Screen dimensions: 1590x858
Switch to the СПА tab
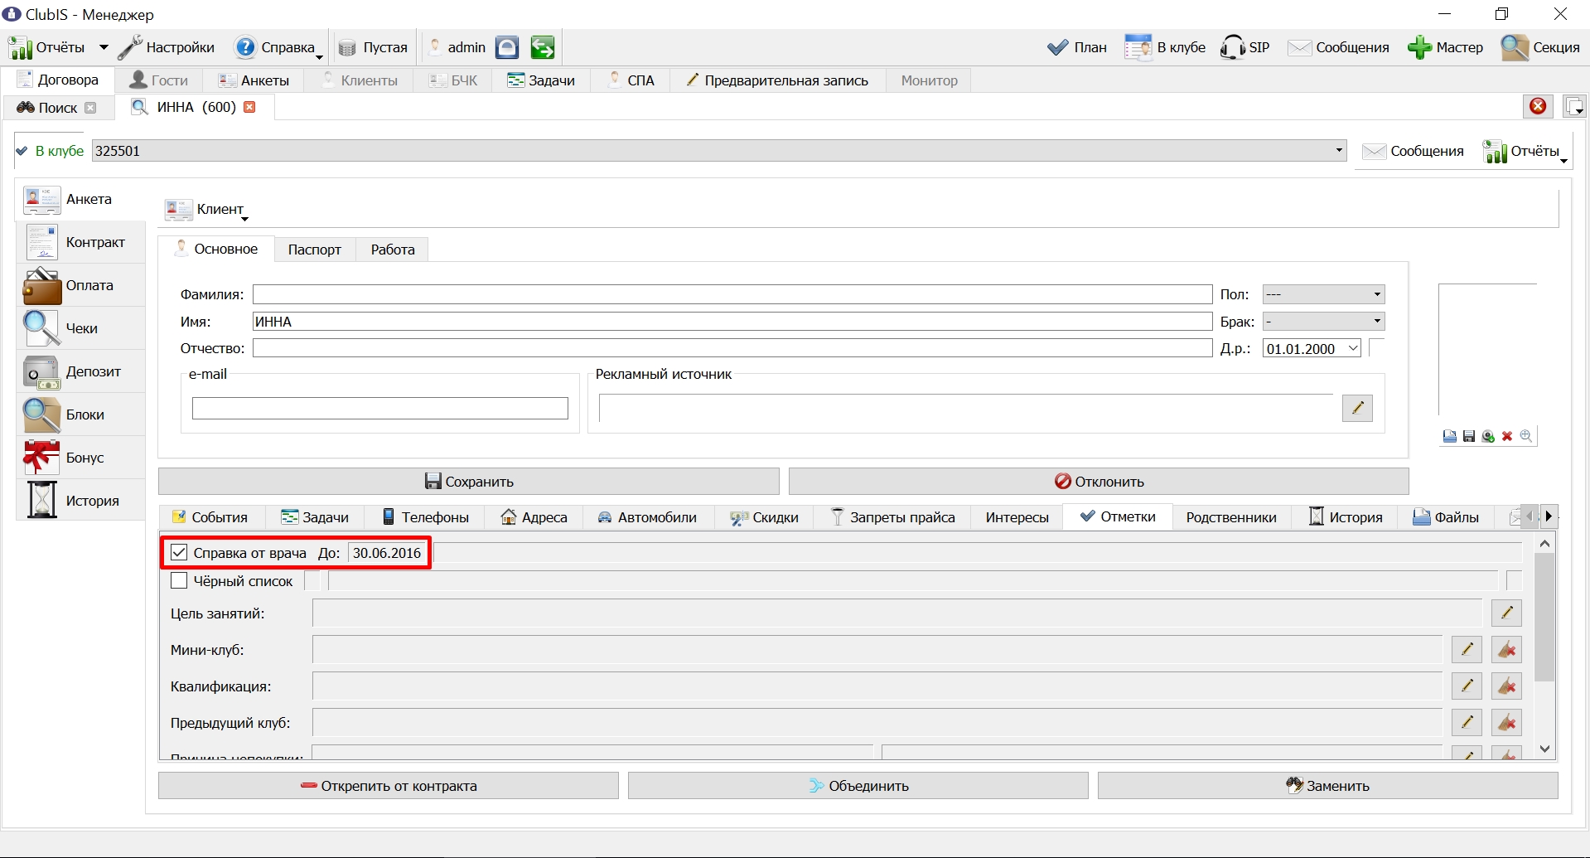[x=631, y=80]
